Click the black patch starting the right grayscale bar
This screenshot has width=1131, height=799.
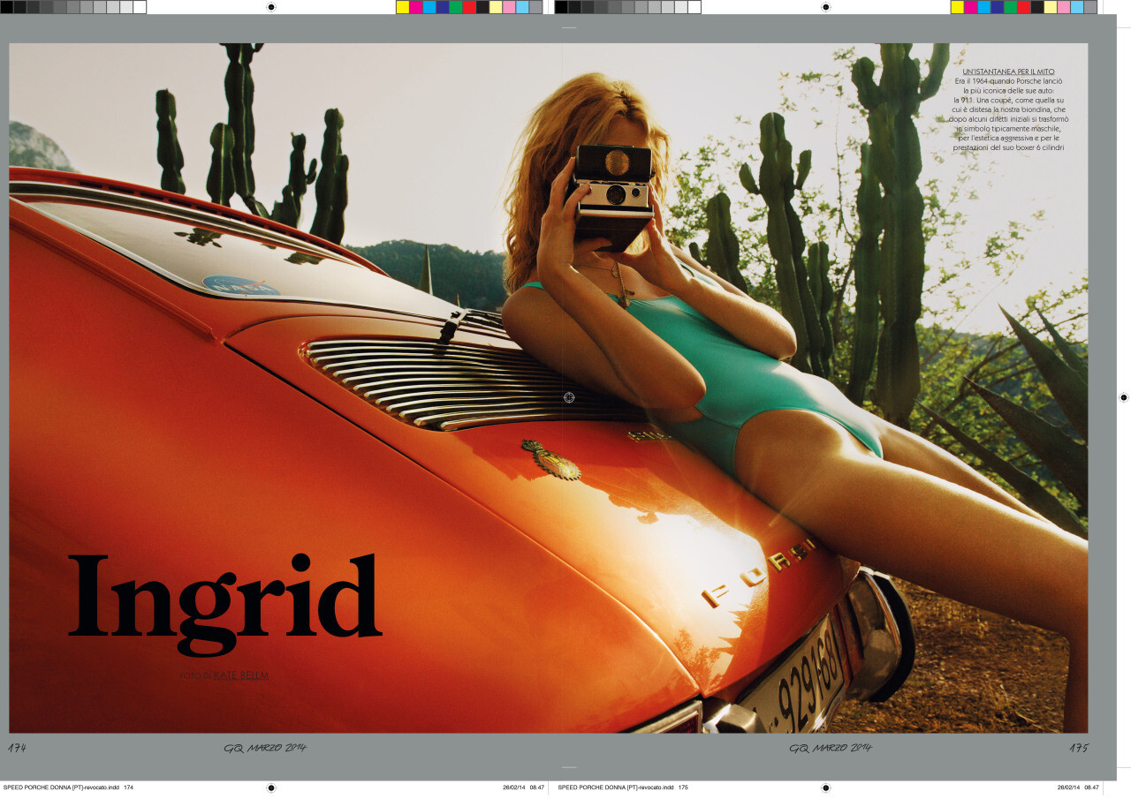click(561, 7)
